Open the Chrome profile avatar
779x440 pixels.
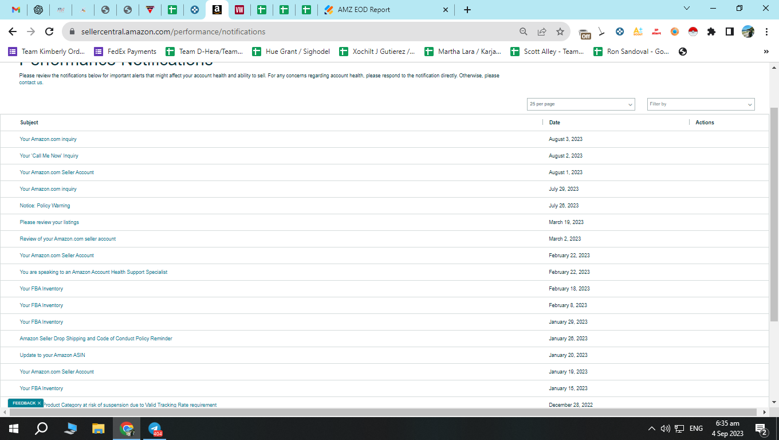pos(748,32)
